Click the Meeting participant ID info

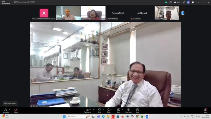coord(24,2)
